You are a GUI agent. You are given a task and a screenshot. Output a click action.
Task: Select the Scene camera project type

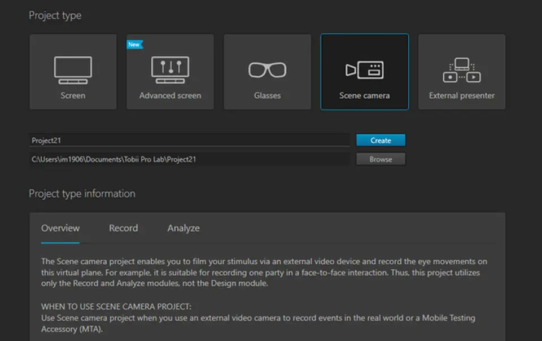coord(364,72)
